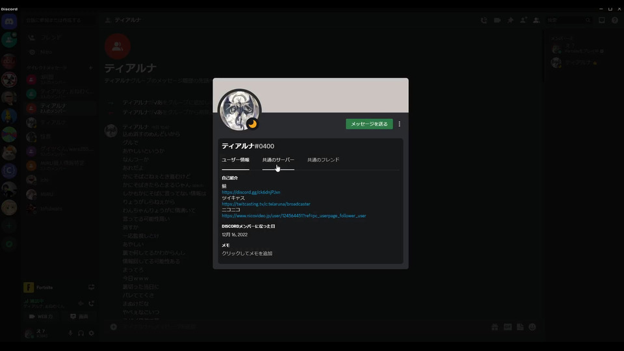Viewport: 624px width, 351px height.
Task: Create a new DM with the plus icon
Action: tap(91, 68)
